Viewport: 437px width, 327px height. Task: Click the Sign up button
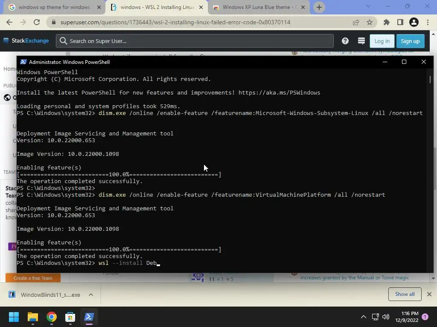click(x=410, y=41)
